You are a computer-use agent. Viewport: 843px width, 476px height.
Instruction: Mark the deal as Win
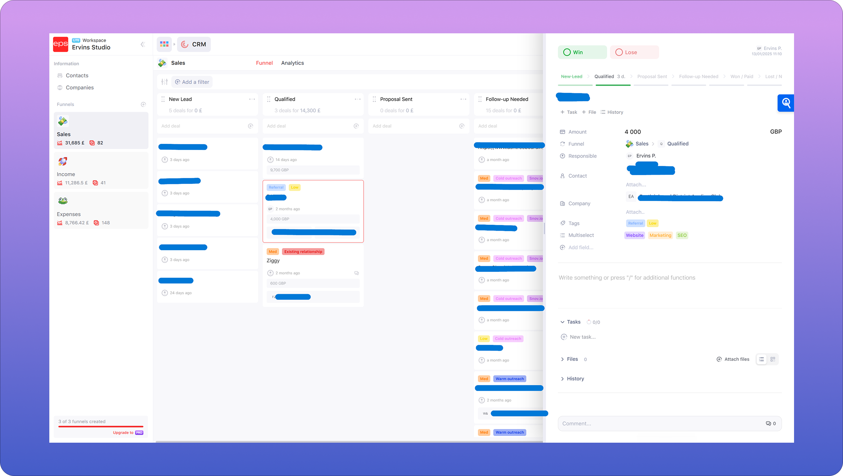(x=582, y=52)
